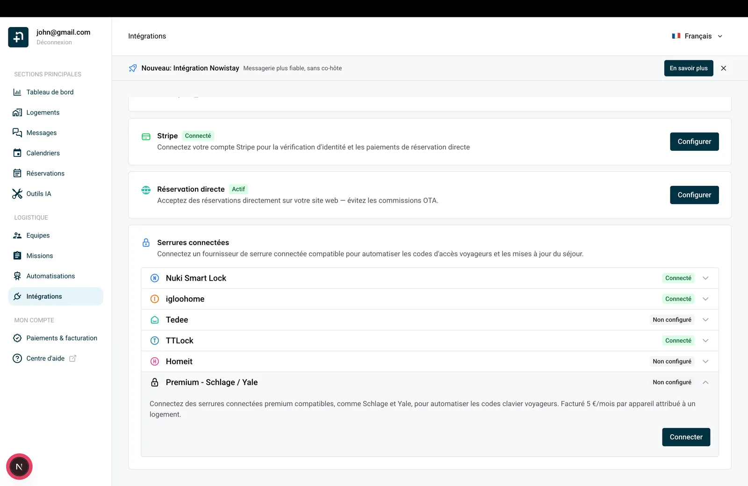The height and width of the screenshot is (486, 748).
Task: Click the Homeit pink logo icon
Action: (x=155, y=361)
